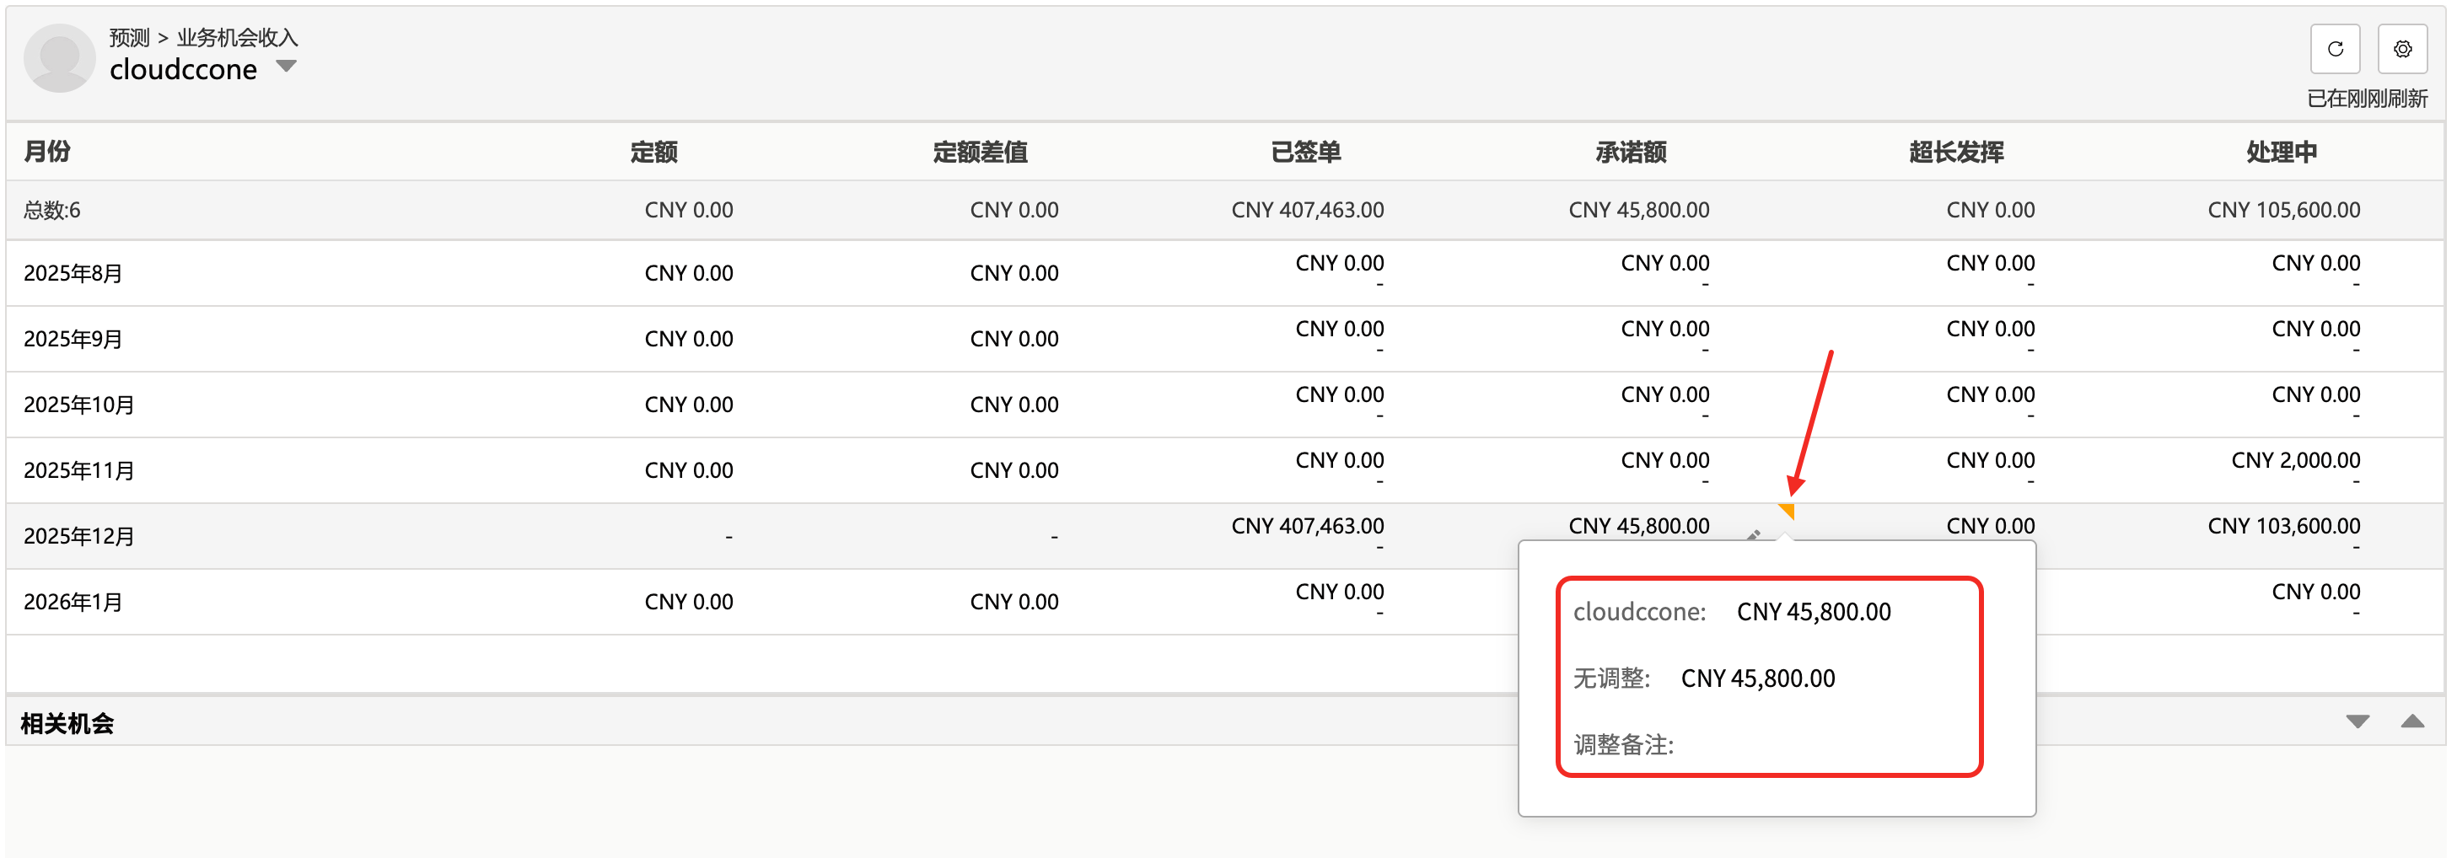The image size is (2457, 858).
Task: Click the 处理中 column header
Action: coord(2281,152)
